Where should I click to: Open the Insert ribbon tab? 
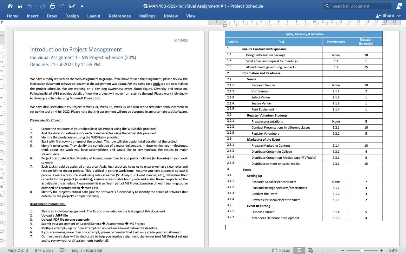(x=33, y=16)
